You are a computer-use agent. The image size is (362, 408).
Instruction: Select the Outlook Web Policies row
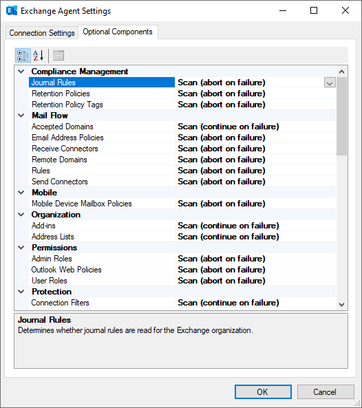pos(182,270)
